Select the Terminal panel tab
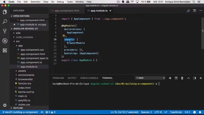The width and height of the screenshot is (204, 115). [107, 78]
